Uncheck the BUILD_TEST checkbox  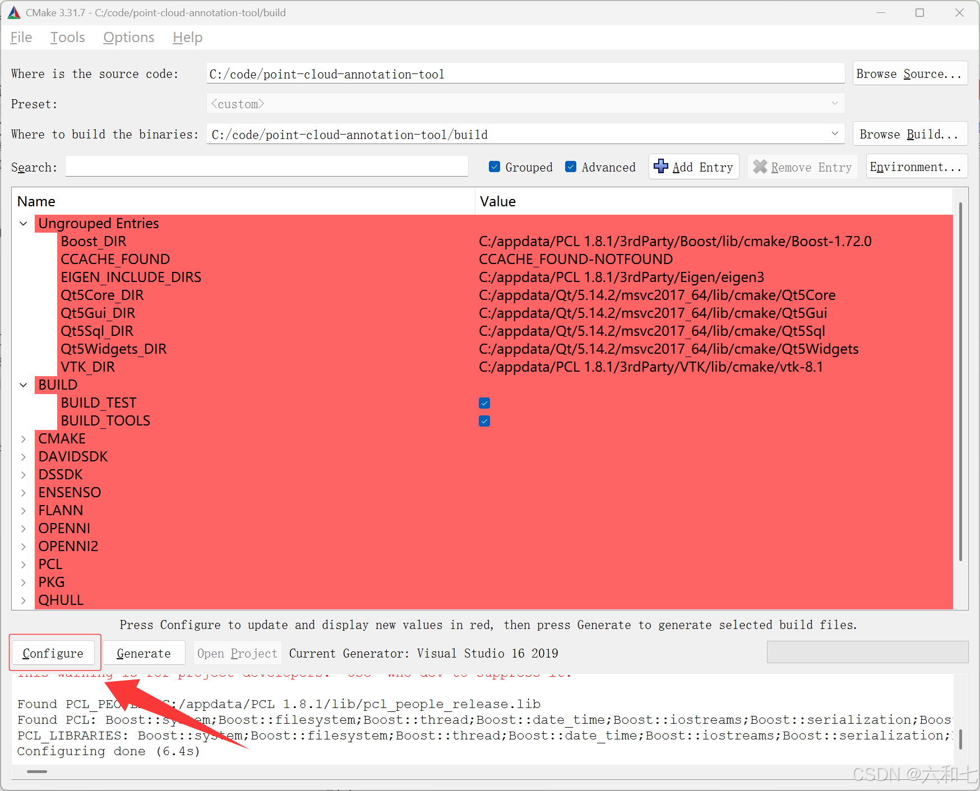coord(484,403)
